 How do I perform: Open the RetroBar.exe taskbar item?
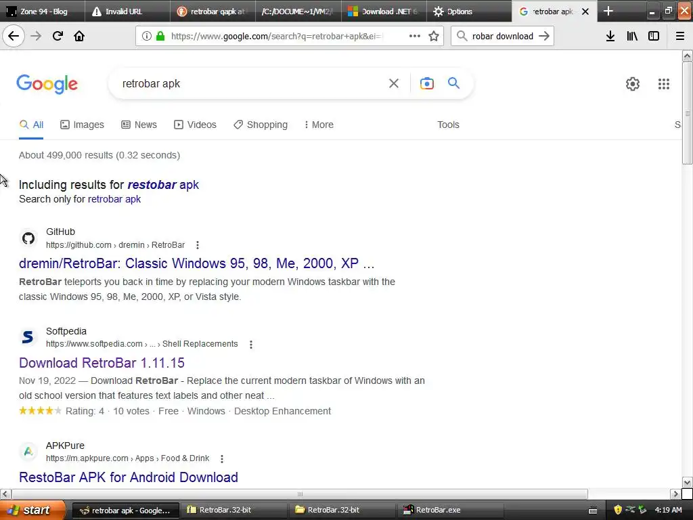tap(451, 510)
